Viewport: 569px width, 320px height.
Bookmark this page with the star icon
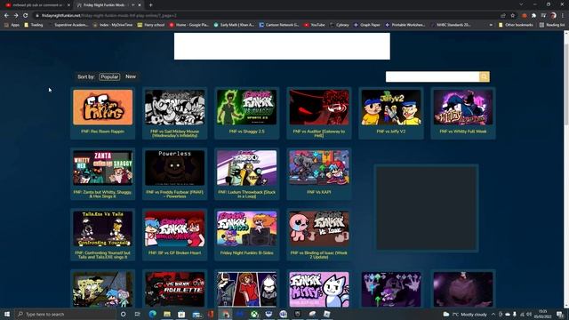click(513, 16)
